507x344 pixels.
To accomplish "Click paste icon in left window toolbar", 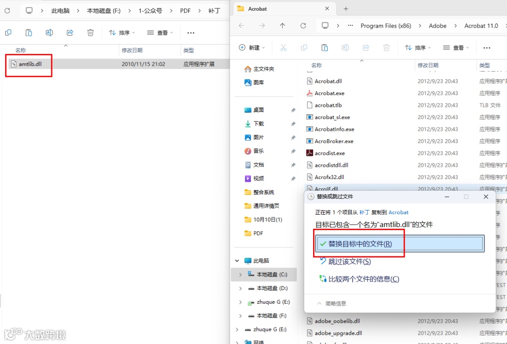I will click(x=29, y=32).
